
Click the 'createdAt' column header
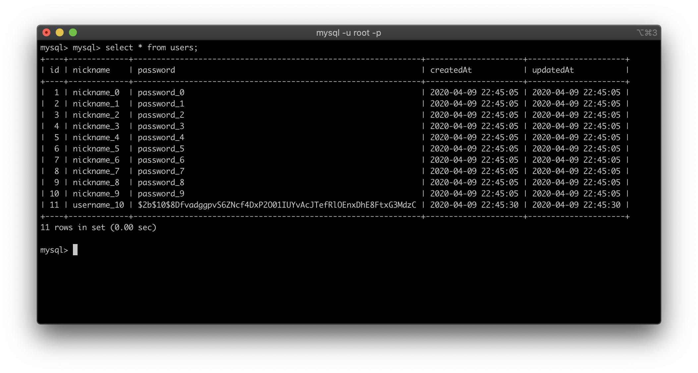(x=451, y=70)
